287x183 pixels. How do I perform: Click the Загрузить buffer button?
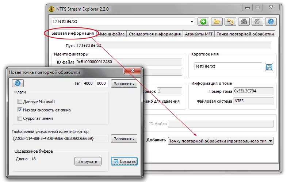pyautogui.click(x=88, y=161)
